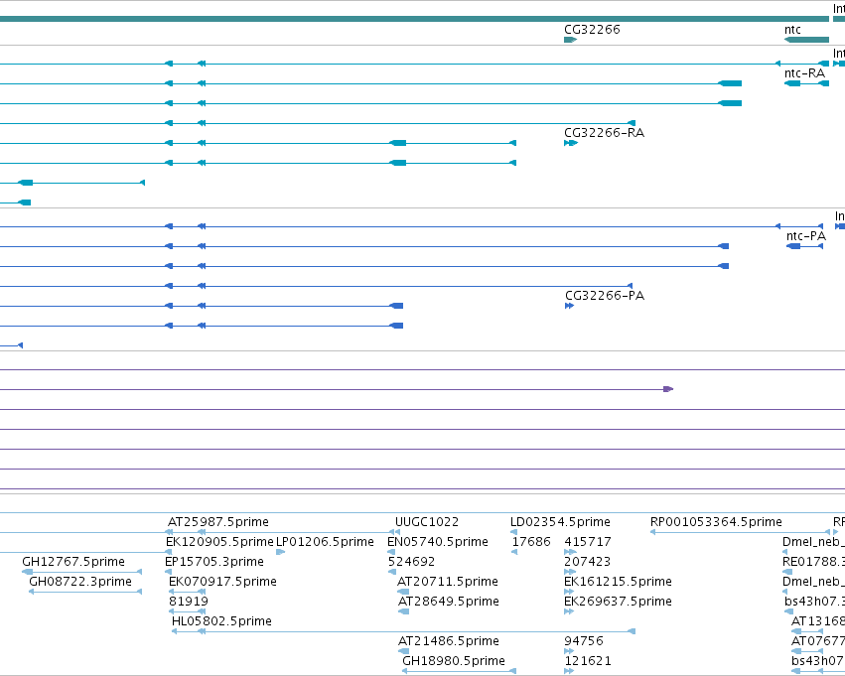This screenshot has height=676, width=845.
Task: Select the EP15705.3prime arrow glyph
Action: point(168,572)
